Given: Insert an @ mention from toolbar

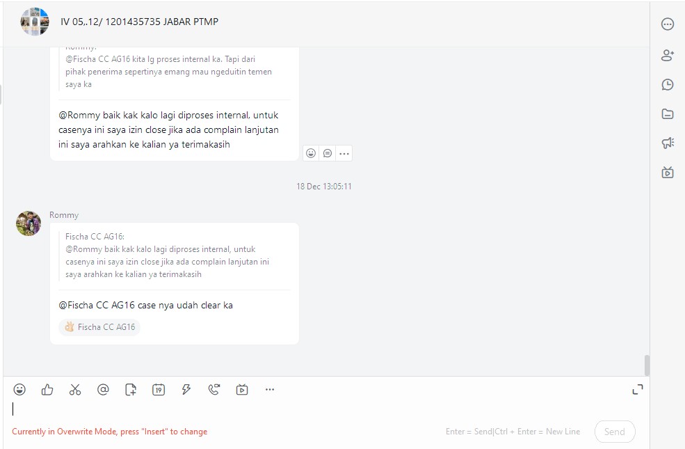Looking at the screenshot, I should [x=103, y=390].
